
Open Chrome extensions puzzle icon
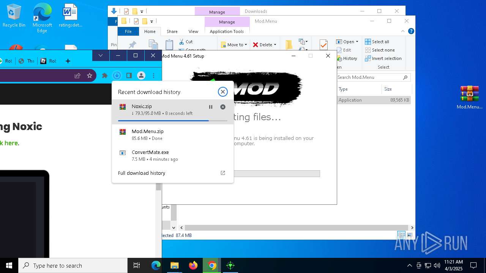tap(105, 75)
